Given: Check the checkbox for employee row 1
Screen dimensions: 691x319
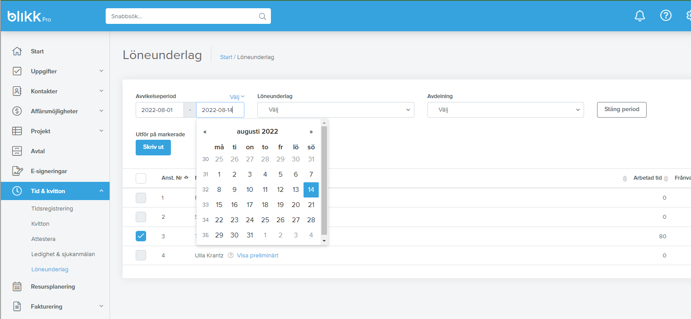Looking at the screenshot, I should (141, 198).
